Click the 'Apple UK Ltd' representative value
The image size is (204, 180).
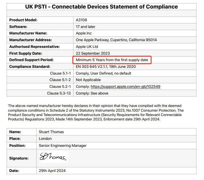coord(87,47)
